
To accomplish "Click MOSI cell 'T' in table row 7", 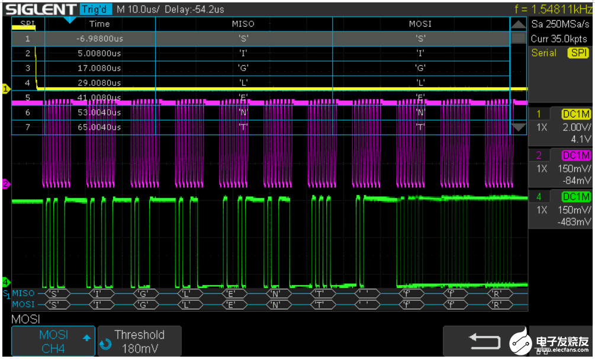I will coord(420,127).
